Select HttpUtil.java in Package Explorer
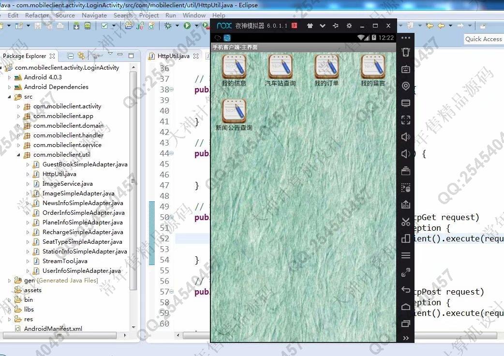 point(59,174)
